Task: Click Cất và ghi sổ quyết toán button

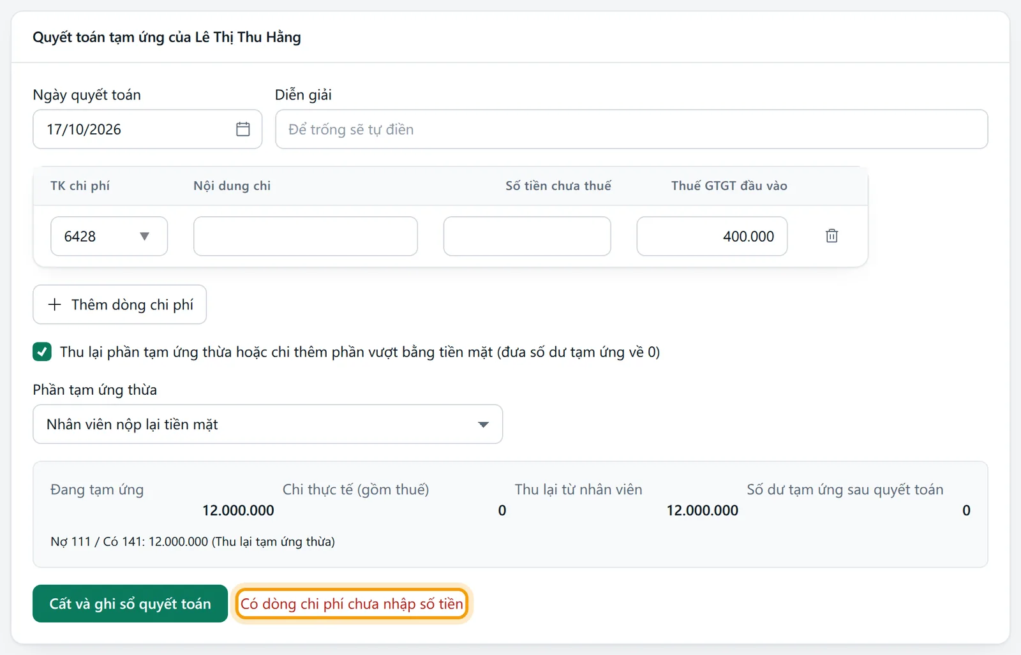Action: (x=130, y=603)
